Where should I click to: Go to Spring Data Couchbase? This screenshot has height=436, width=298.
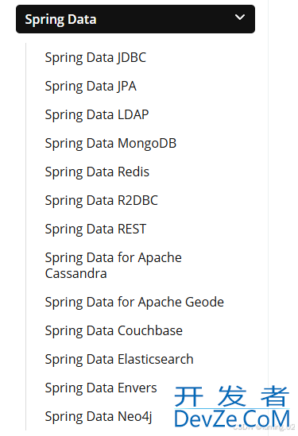[114, 331]
